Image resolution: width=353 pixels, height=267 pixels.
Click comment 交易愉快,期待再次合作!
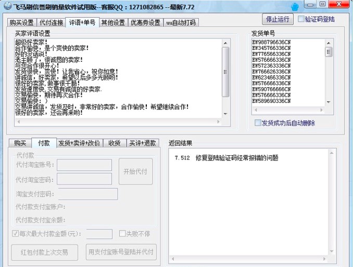49,95
